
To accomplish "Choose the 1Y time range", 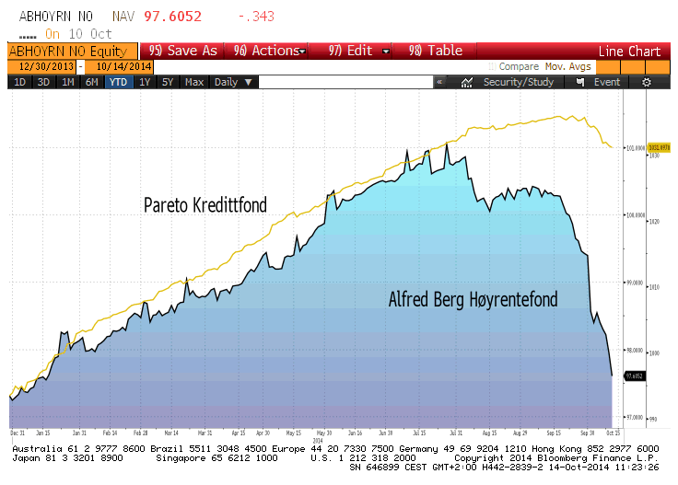I will [145, 82].
